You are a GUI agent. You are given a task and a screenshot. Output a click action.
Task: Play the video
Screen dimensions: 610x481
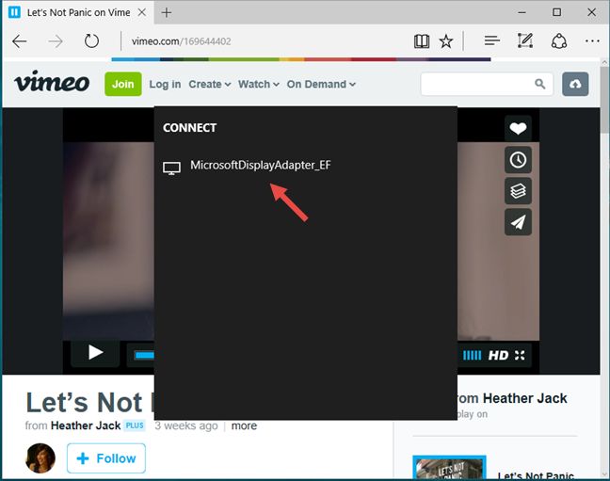[x=95, y=353]
